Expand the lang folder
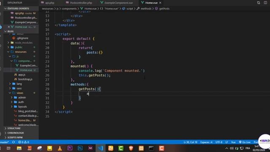270x152 pixels. pyautogui.click(x=19, y=84)
